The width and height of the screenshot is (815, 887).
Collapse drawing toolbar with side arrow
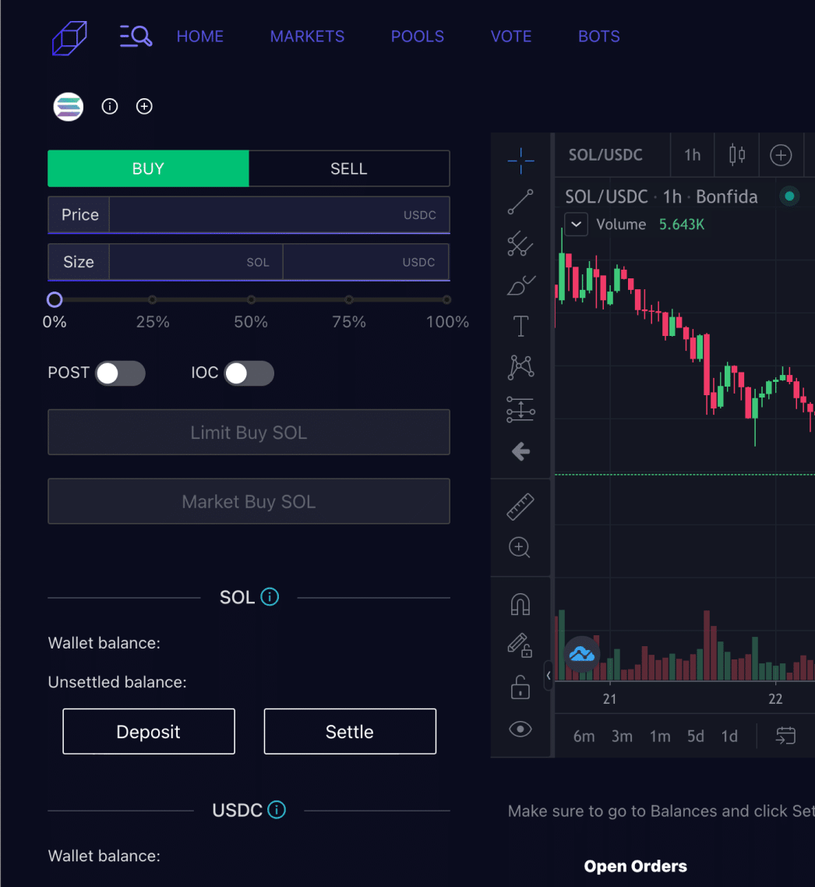549,675
